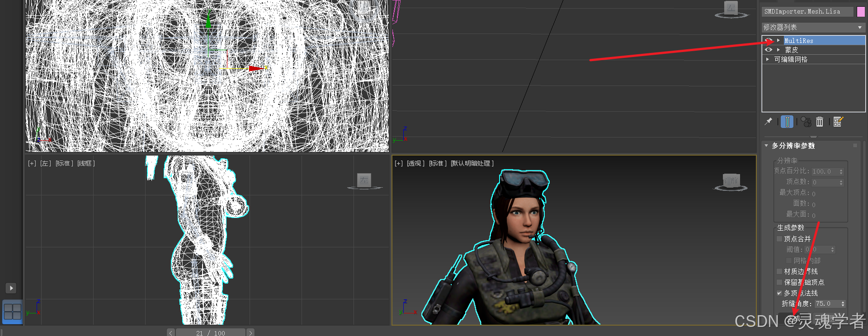The height and width of the screenshot is (336, 868).
Task: Toggle show end result button
Action: pos(787,122)
